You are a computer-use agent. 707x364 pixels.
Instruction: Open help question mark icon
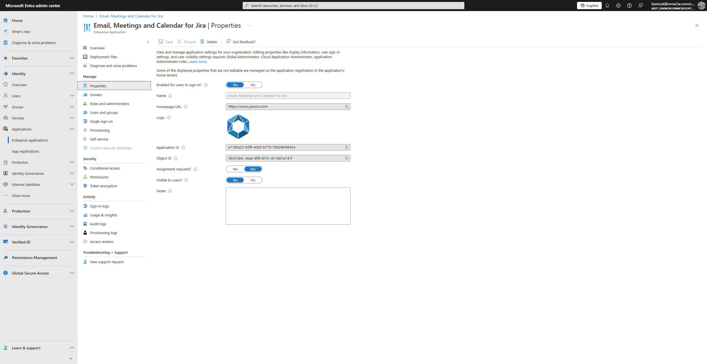tap(629, 6)
